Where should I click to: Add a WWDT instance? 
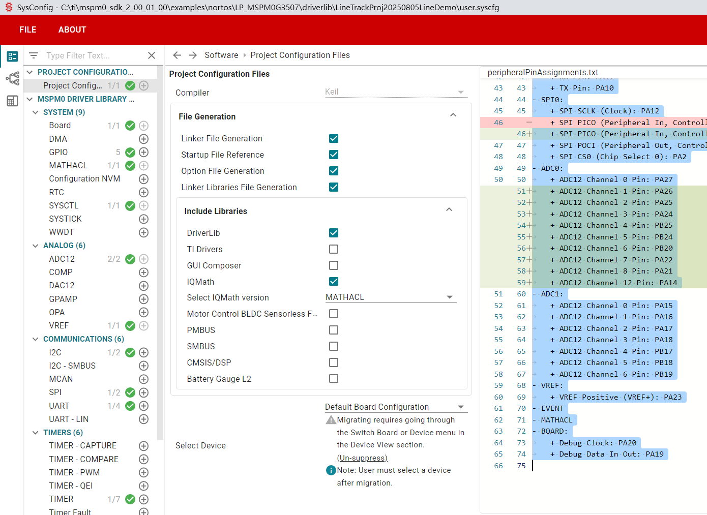144,232
